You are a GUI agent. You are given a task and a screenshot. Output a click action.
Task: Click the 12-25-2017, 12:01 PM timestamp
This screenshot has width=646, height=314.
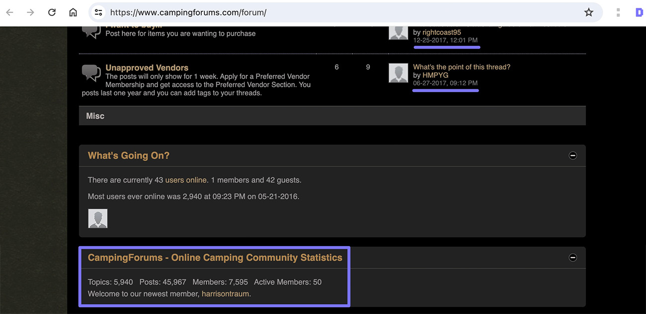point(445,41)
